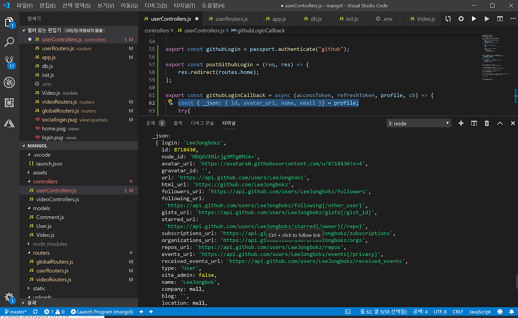Open the Search view in activity bar
The height and width of the screenshot is (318, 518).
pyautogui.click(x=9, y=42)
